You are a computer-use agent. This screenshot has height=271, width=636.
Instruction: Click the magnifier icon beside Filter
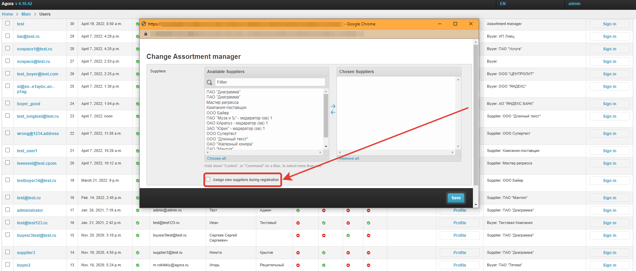point(210,82)
